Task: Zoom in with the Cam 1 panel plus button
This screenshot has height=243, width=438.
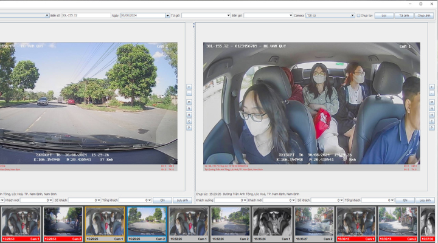Action: [x=431, y=87]
